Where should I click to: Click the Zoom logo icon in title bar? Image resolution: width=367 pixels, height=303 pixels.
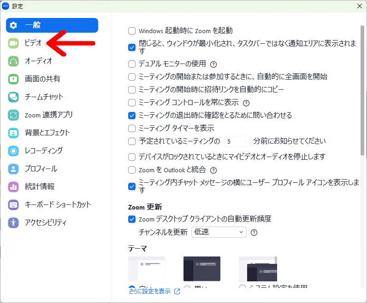(x=6, y=6)
